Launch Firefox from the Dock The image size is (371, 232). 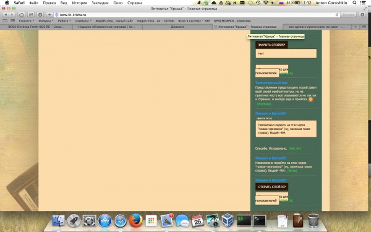pyautogui.click(x=135, y=221)
